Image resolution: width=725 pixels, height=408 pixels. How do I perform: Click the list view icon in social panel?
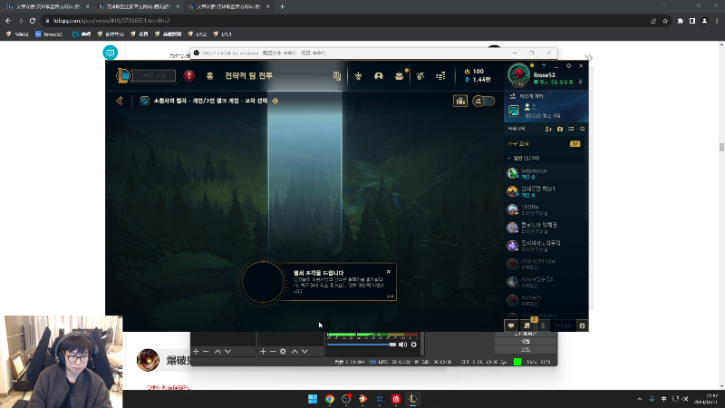(571, 129)
